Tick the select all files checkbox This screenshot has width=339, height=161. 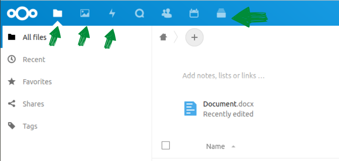[x=166, y=145]
